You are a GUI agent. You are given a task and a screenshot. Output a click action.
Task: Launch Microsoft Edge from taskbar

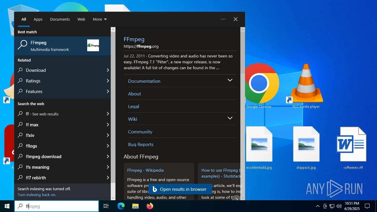tap(121, 206)
